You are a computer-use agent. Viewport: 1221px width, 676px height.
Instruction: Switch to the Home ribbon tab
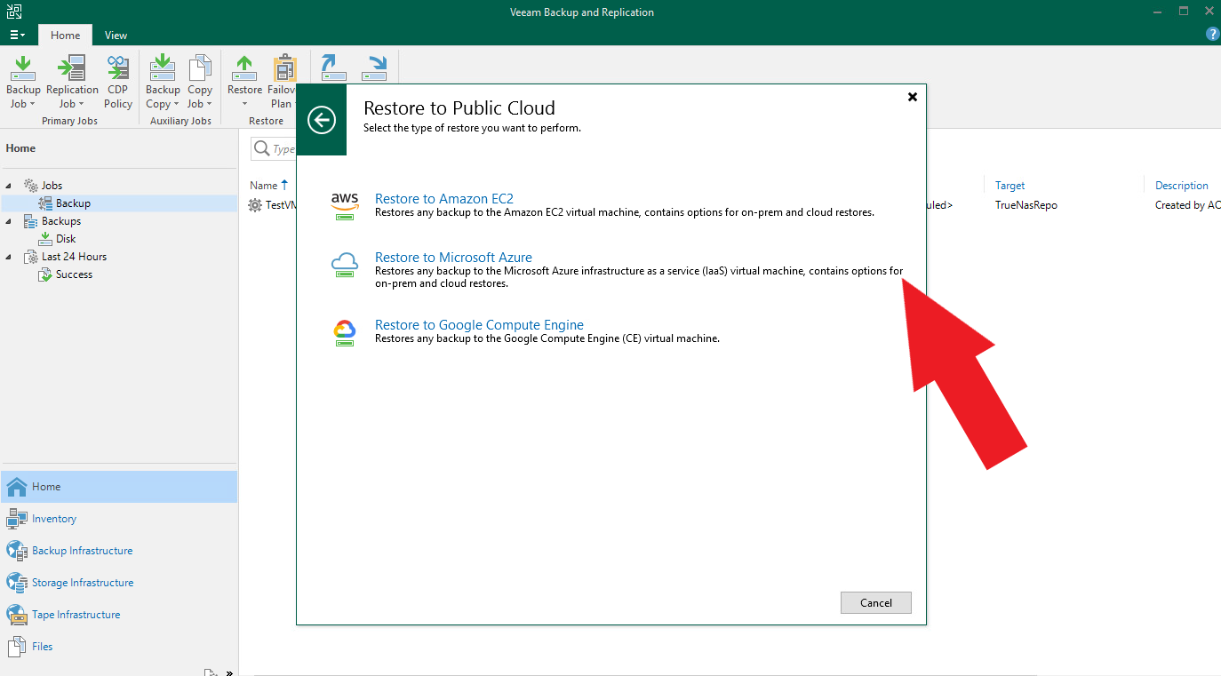(65, 36)
